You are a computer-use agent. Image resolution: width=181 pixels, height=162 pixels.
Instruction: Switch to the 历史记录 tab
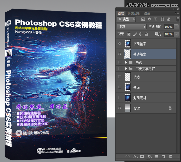coord(134,13)
